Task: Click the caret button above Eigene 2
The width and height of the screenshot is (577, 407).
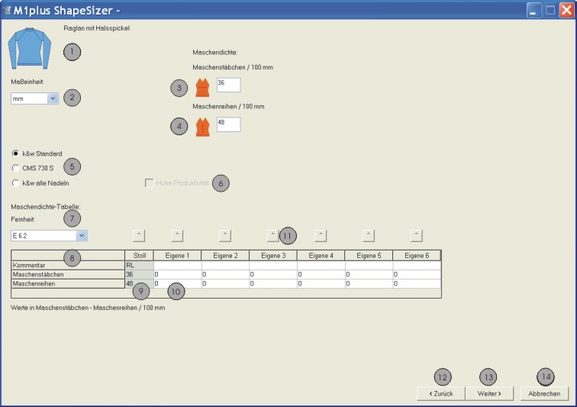Action: (x=225, y=234)
